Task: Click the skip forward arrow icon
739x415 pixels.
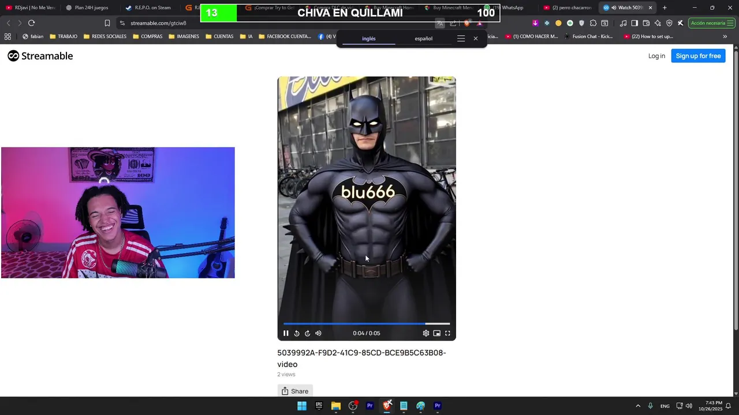Action: click(x=307, y=333)
